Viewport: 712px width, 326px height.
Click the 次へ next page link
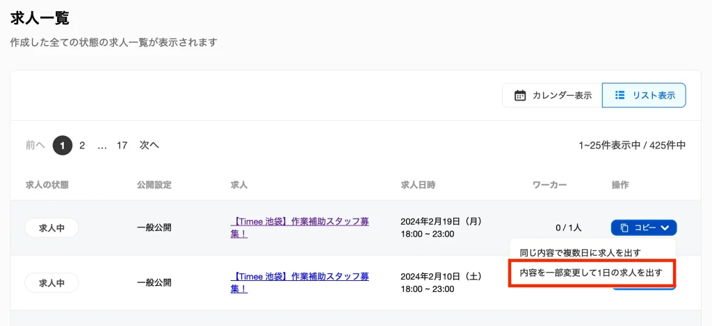point(149,145)
